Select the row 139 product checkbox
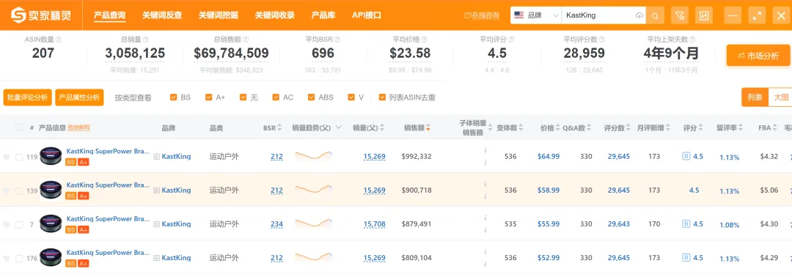The image size is (792, 274). [x=19, y=190]
